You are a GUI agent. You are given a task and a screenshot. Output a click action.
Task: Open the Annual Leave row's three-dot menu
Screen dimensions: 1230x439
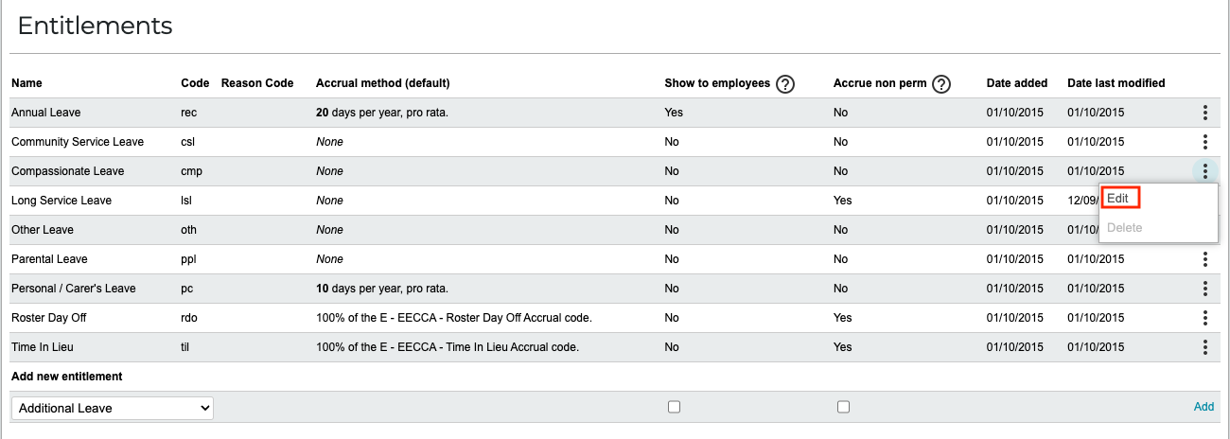click(x=1204, y=113)
